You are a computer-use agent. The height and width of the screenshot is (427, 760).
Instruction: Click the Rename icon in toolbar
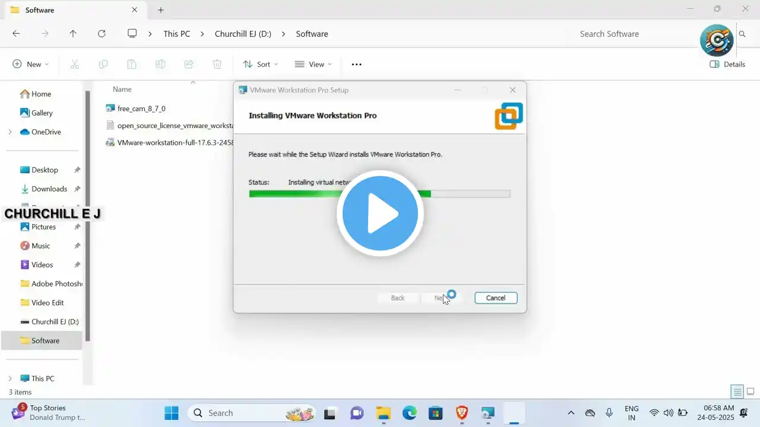point(160,64)
